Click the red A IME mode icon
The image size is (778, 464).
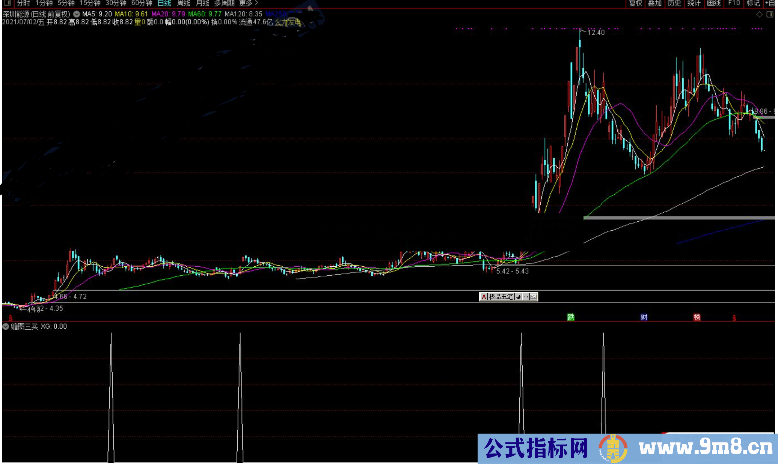[x=484, y=297]
